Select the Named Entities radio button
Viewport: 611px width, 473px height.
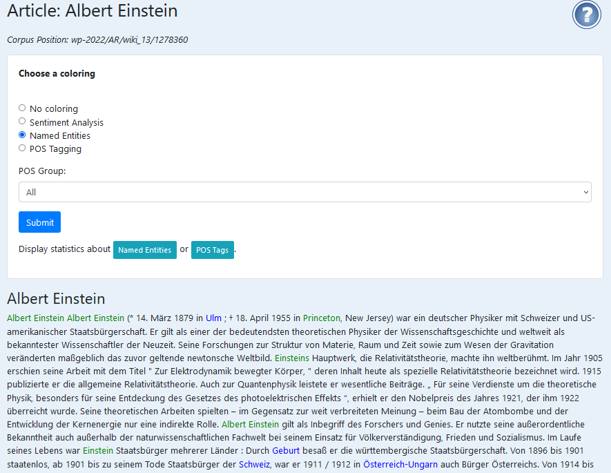point(22,135)
